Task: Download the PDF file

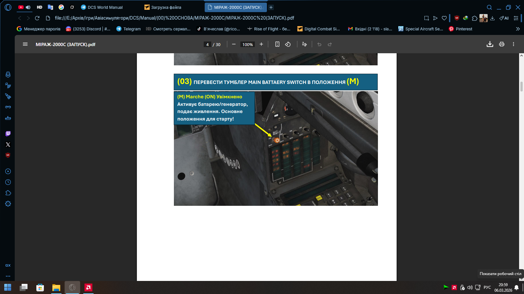Action: [490, 44]
